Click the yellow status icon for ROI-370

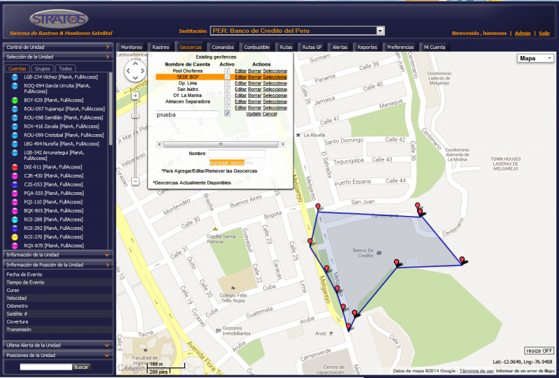pyautogui.click(x=15, y=237)
